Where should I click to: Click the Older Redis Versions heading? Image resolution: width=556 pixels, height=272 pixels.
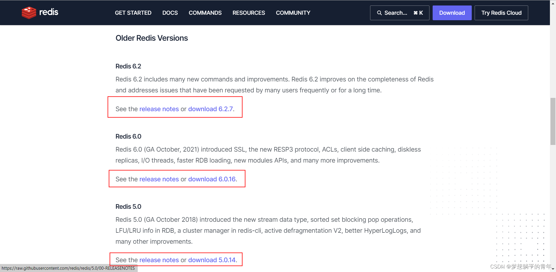click(152, 38)
